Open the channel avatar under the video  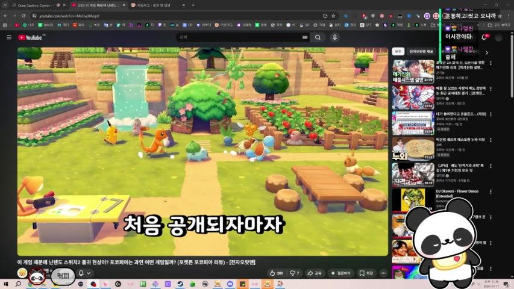pos(22,273)
